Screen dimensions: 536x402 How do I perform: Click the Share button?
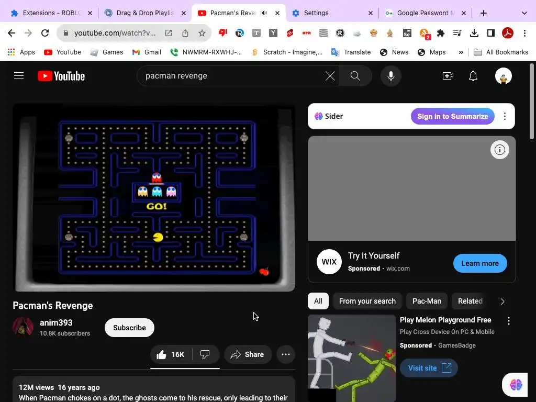click(x=248, y=354)
